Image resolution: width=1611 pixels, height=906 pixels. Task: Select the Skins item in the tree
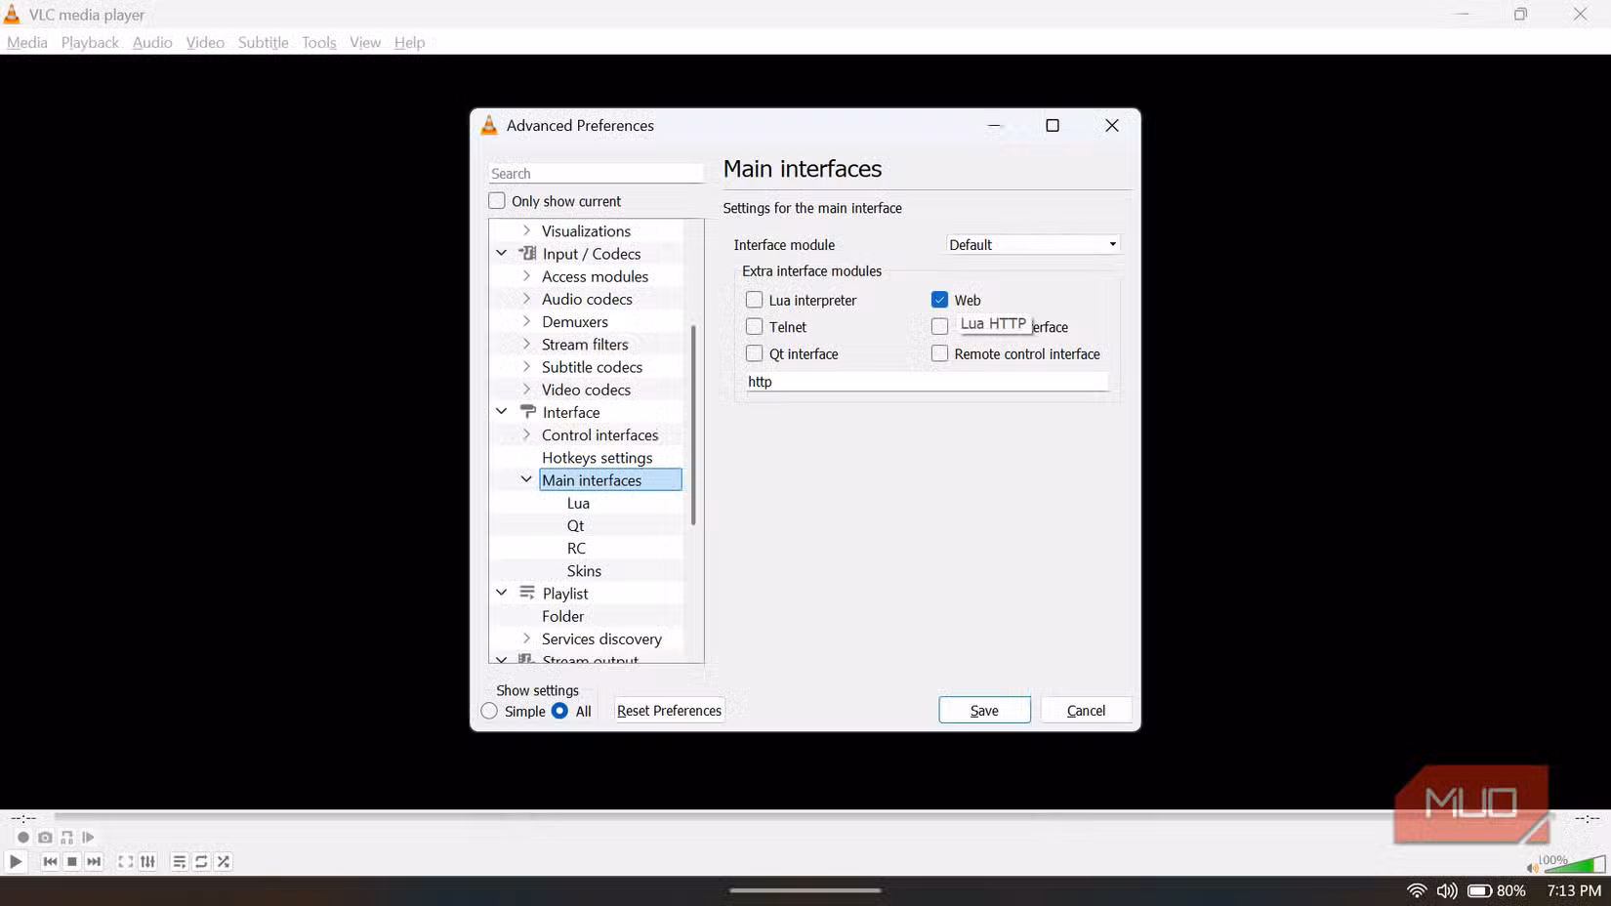coord(584,571)
